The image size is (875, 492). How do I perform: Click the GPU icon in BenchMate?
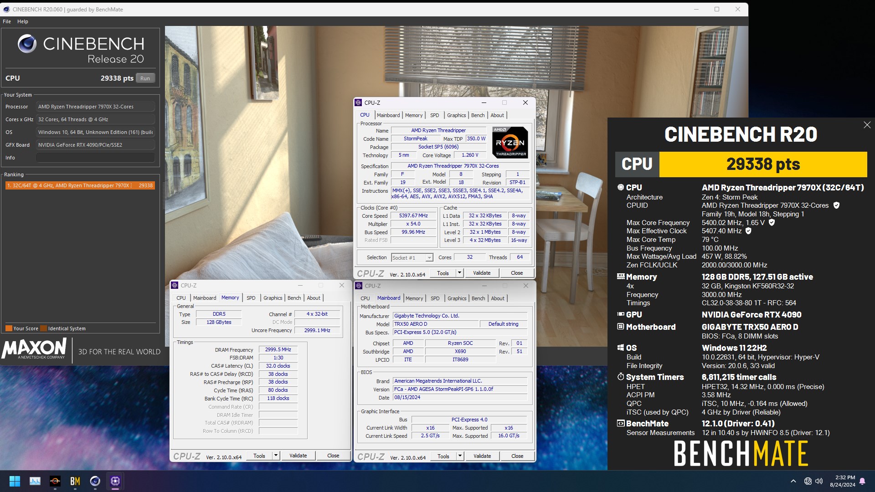pos(620,314)
